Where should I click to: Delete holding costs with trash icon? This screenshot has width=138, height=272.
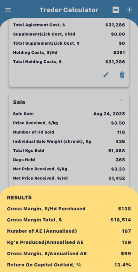[122, 75]
